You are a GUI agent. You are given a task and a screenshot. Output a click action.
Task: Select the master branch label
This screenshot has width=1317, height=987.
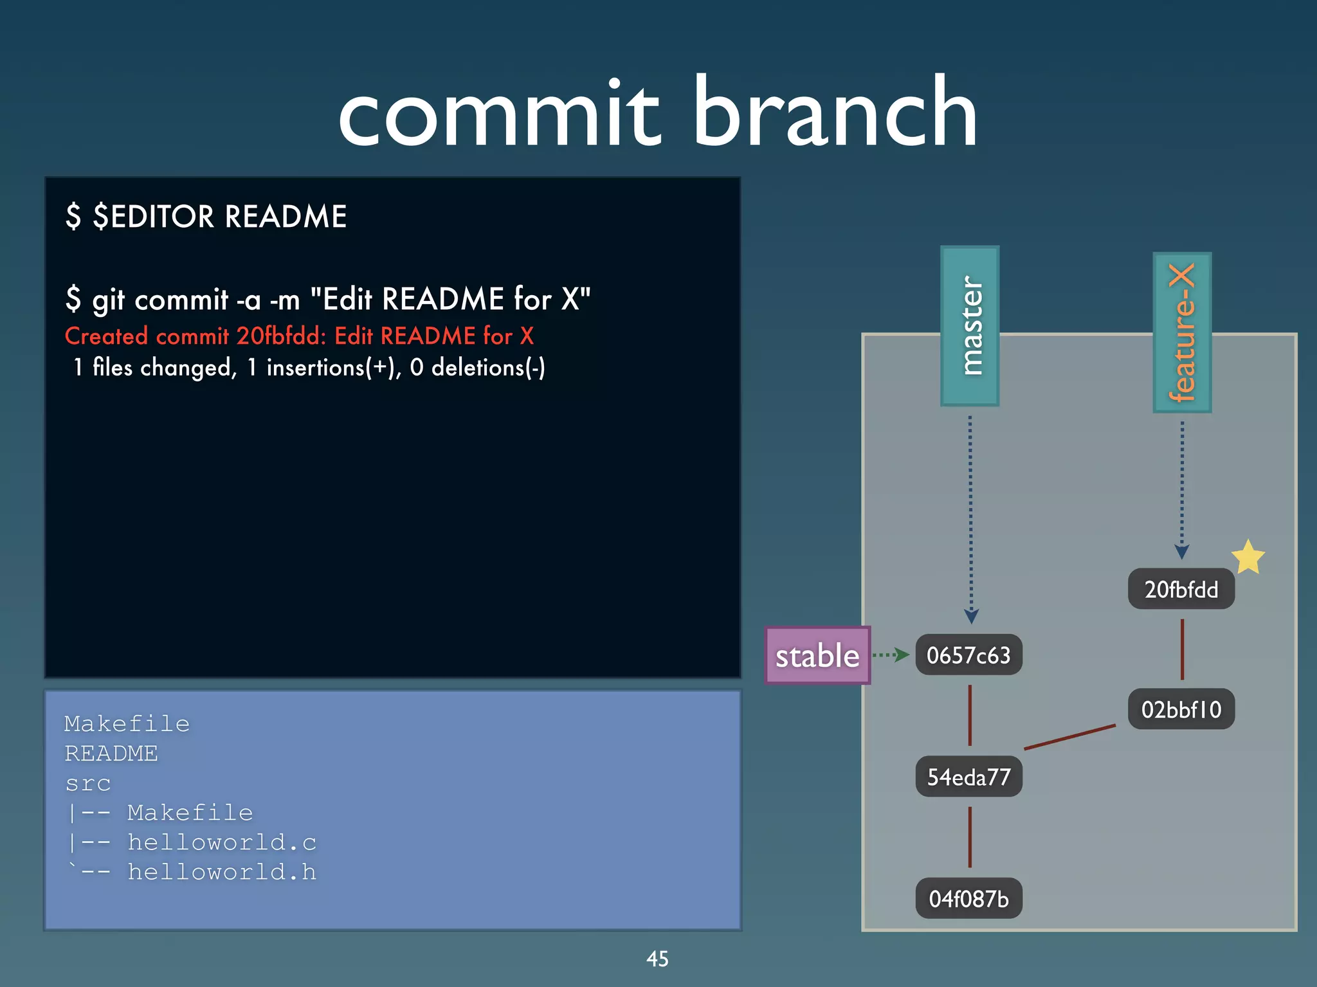[x=970, y=326]
